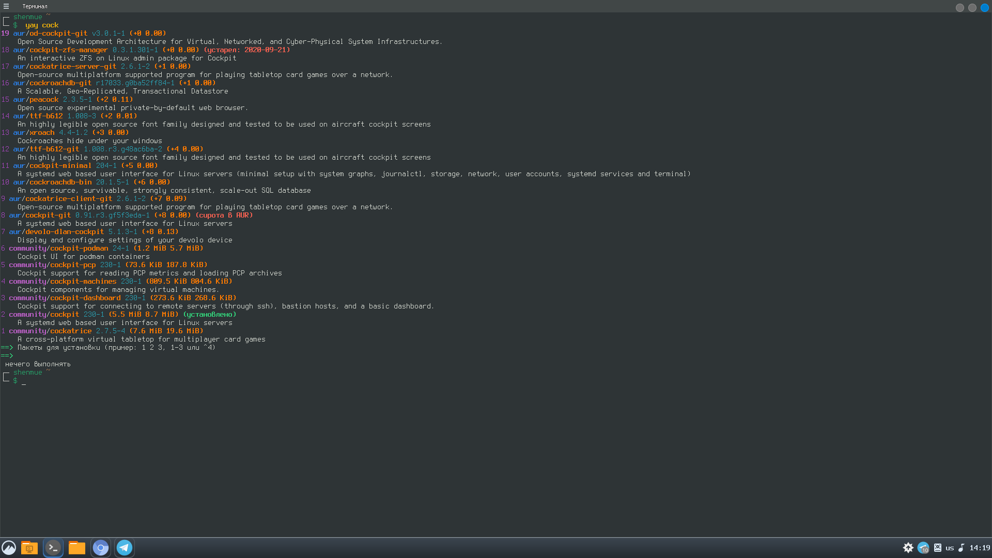This screenshot has height=558, width=992.
Task: Click the aur/cockpit-git orphaned package line
Action: coord(127,215)
